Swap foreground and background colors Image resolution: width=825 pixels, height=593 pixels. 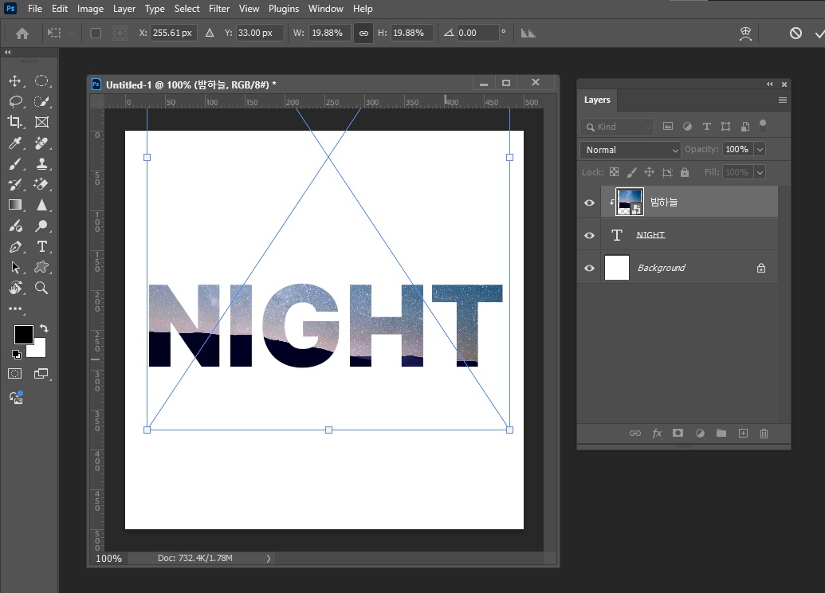click(x=44, y=328)
